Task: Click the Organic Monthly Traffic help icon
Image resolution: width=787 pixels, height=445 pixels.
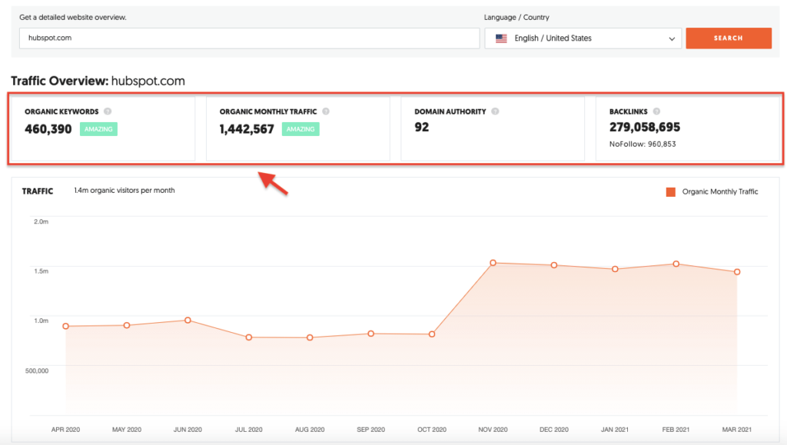Action: pyautogui.click(x=324, y=111)
